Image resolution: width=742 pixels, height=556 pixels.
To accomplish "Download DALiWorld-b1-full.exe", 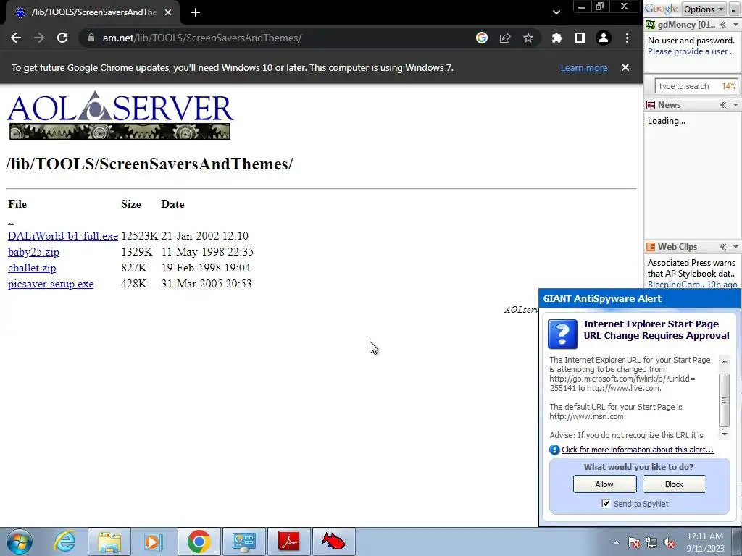I will click(x=63, y=236).
